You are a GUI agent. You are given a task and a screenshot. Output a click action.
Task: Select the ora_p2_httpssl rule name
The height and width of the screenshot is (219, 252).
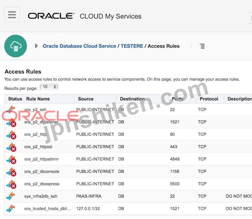[x=38, y=147]
